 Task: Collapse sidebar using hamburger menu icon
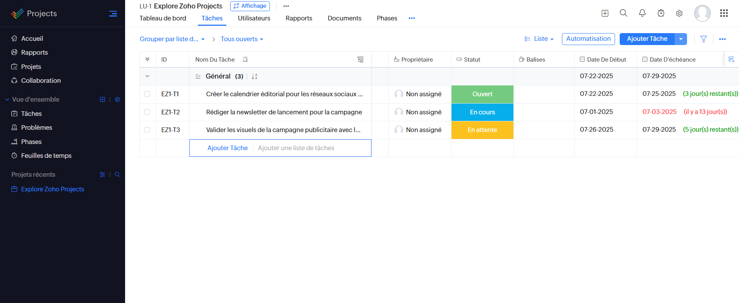(113, 14)
